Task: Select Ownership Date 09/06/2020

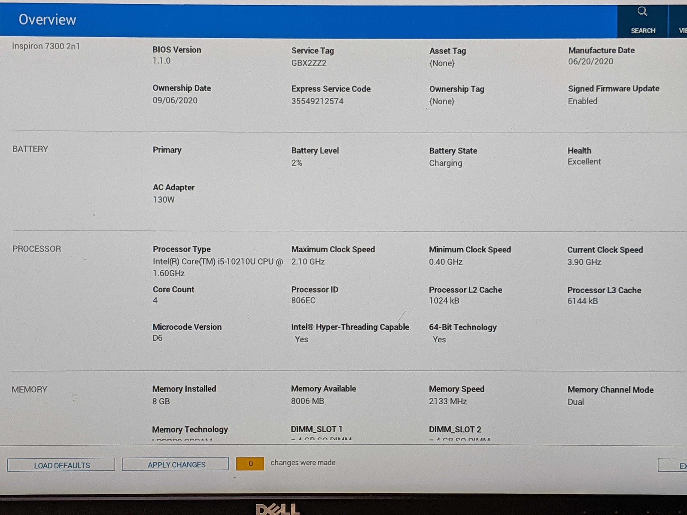Action: tap(175, 100)
